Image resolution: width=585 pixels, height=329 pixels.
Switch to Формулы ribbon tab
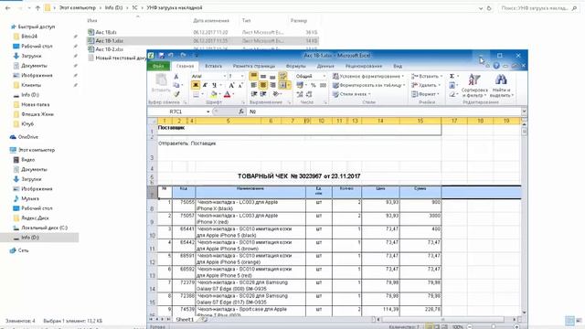[x=296, y=66]
